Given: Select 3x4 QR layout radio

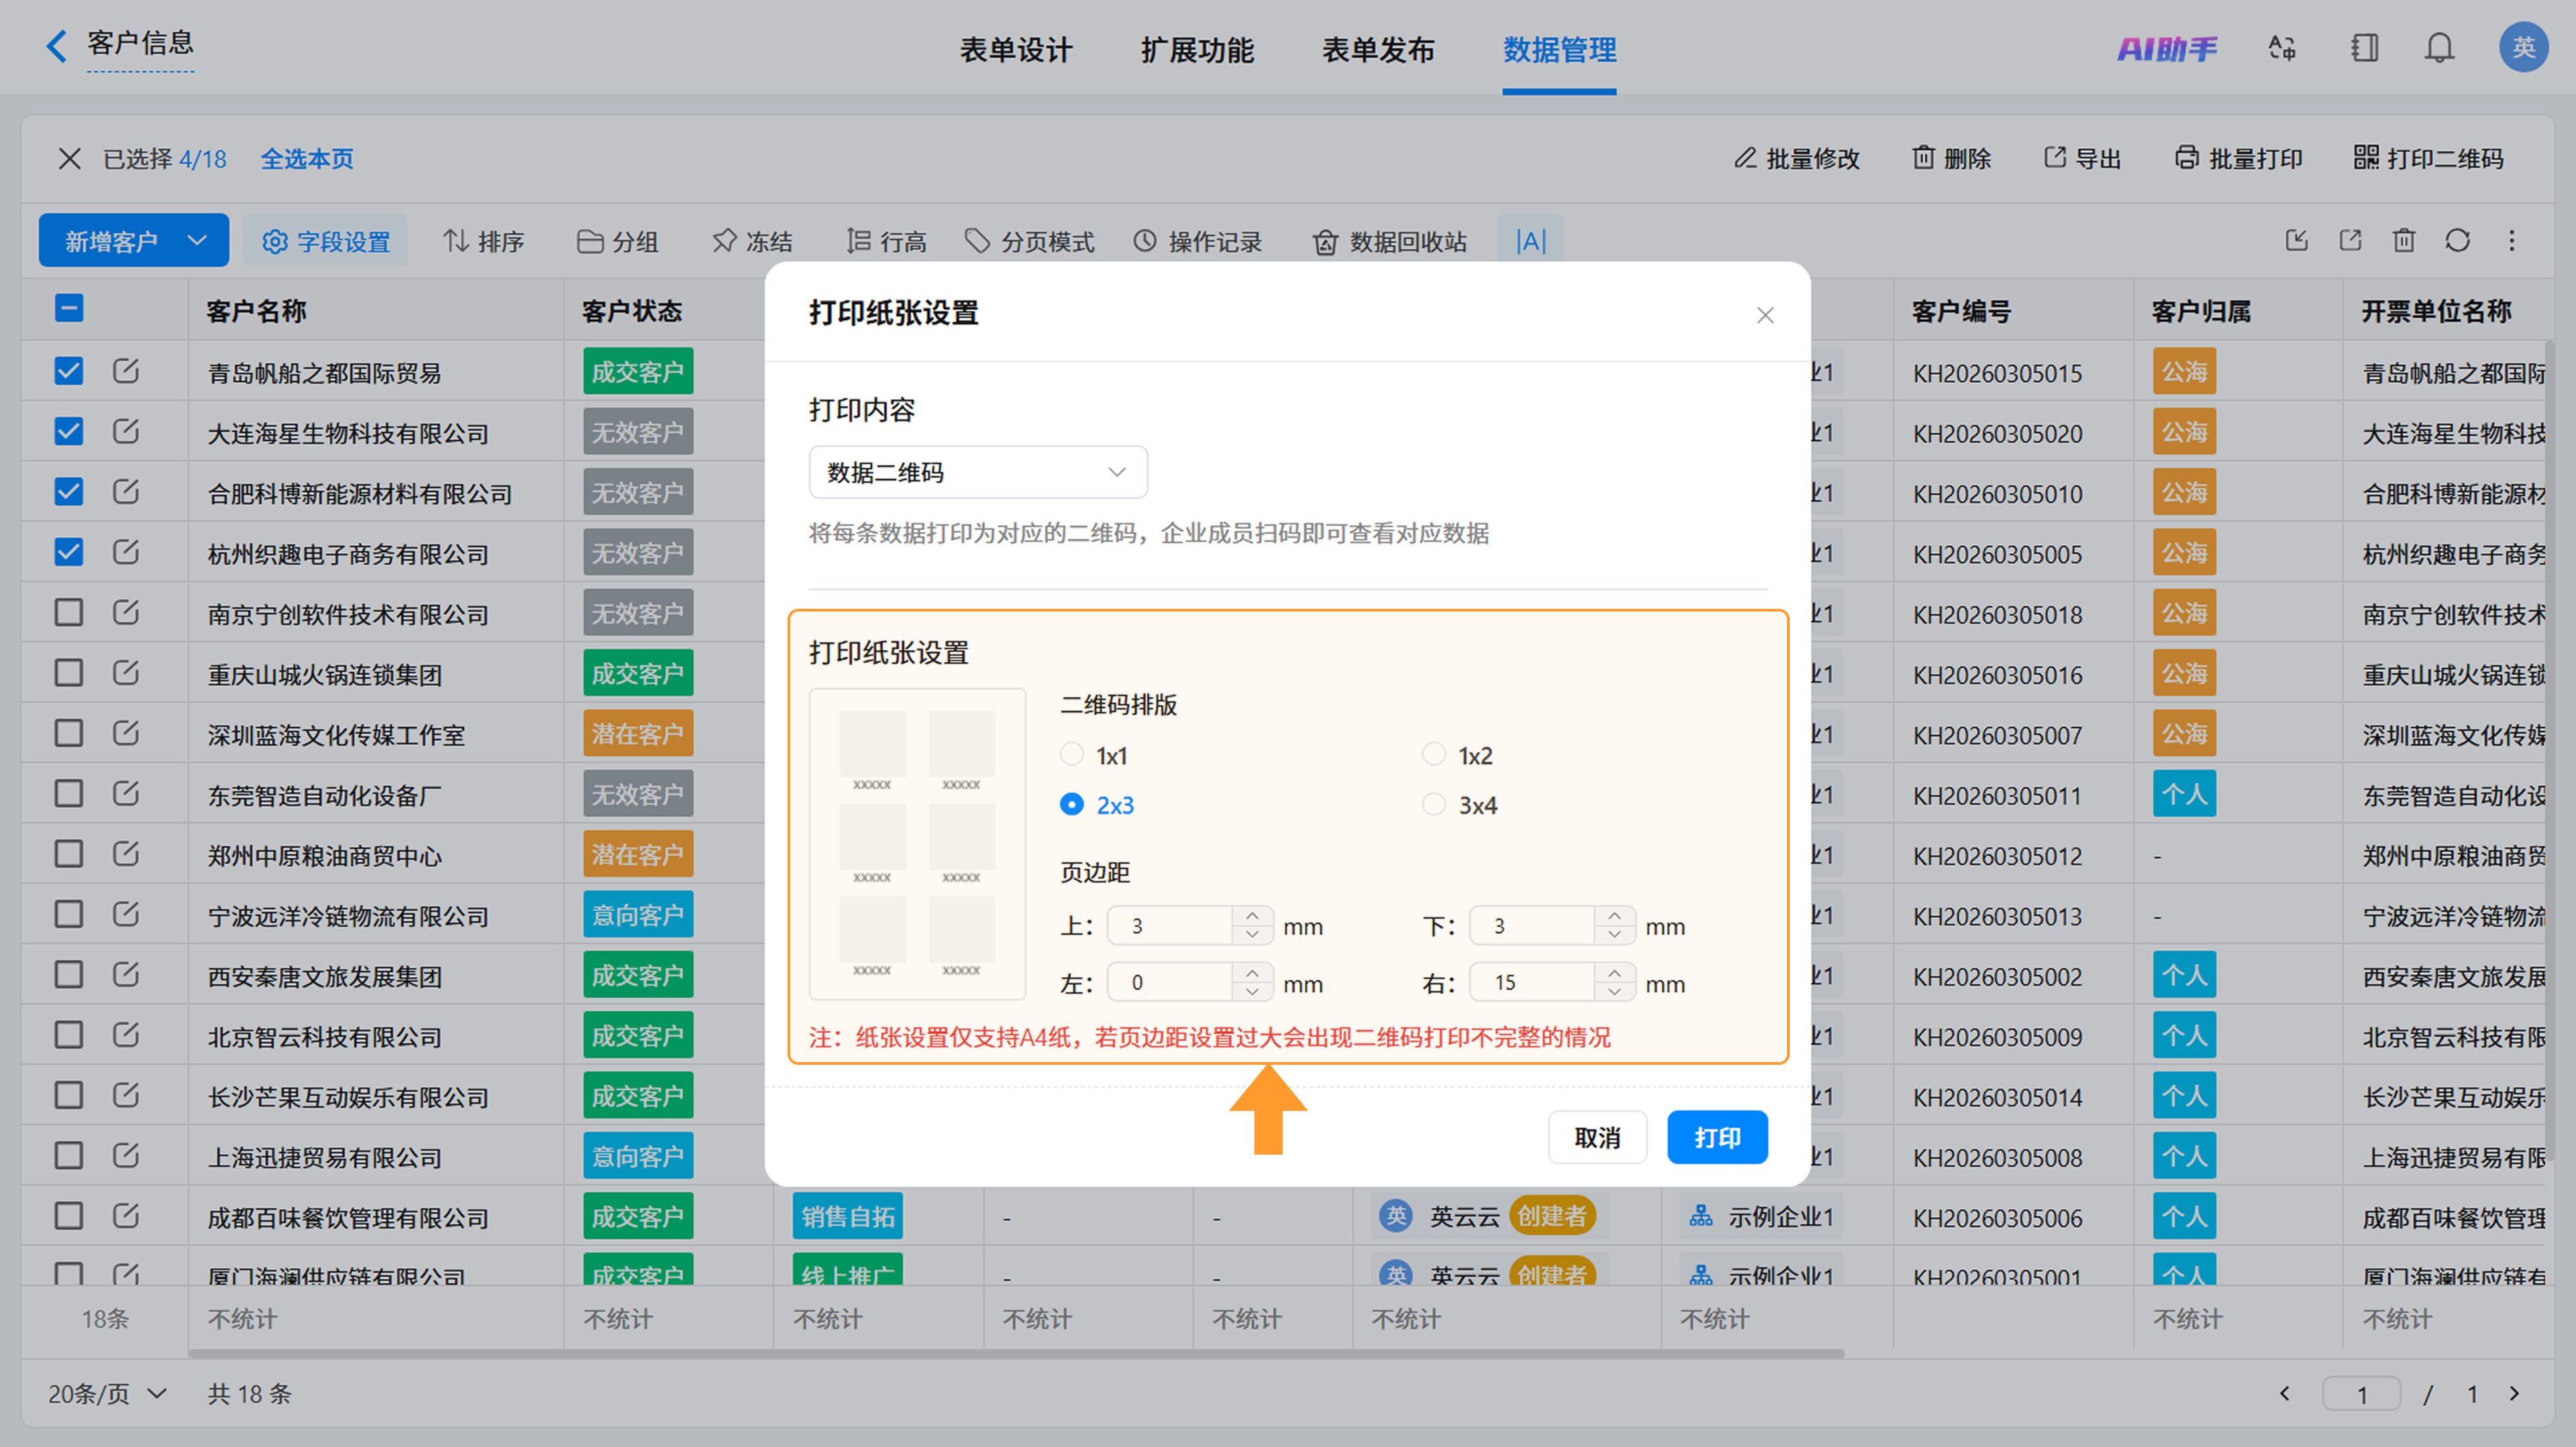Looking at the screenshot, I should [x=1434, y=805].
